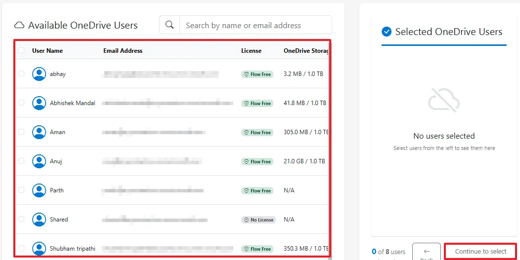520x260 pixels.
Task: Toggle the select-all checkbox in the header
Action: [x=21, y=50]
